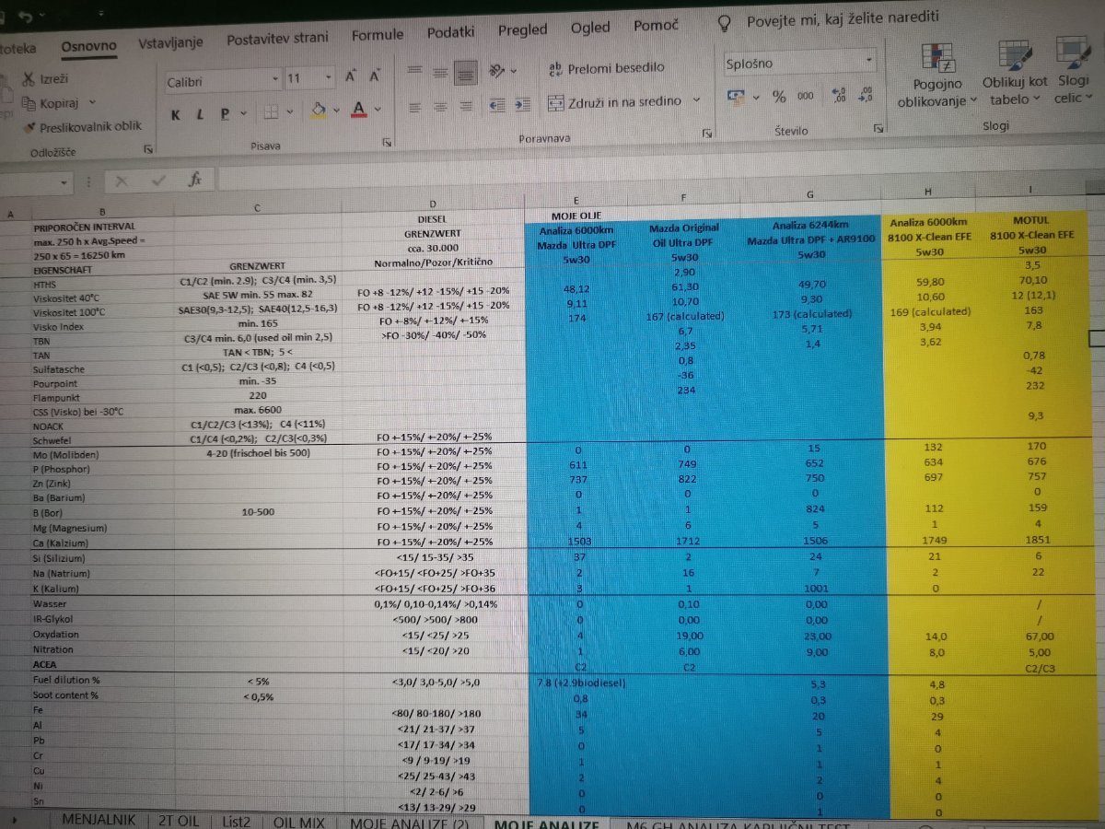This screenshot has height=829, width=1105.
Task: Align cell text to the right
Action: pos(466,105)
